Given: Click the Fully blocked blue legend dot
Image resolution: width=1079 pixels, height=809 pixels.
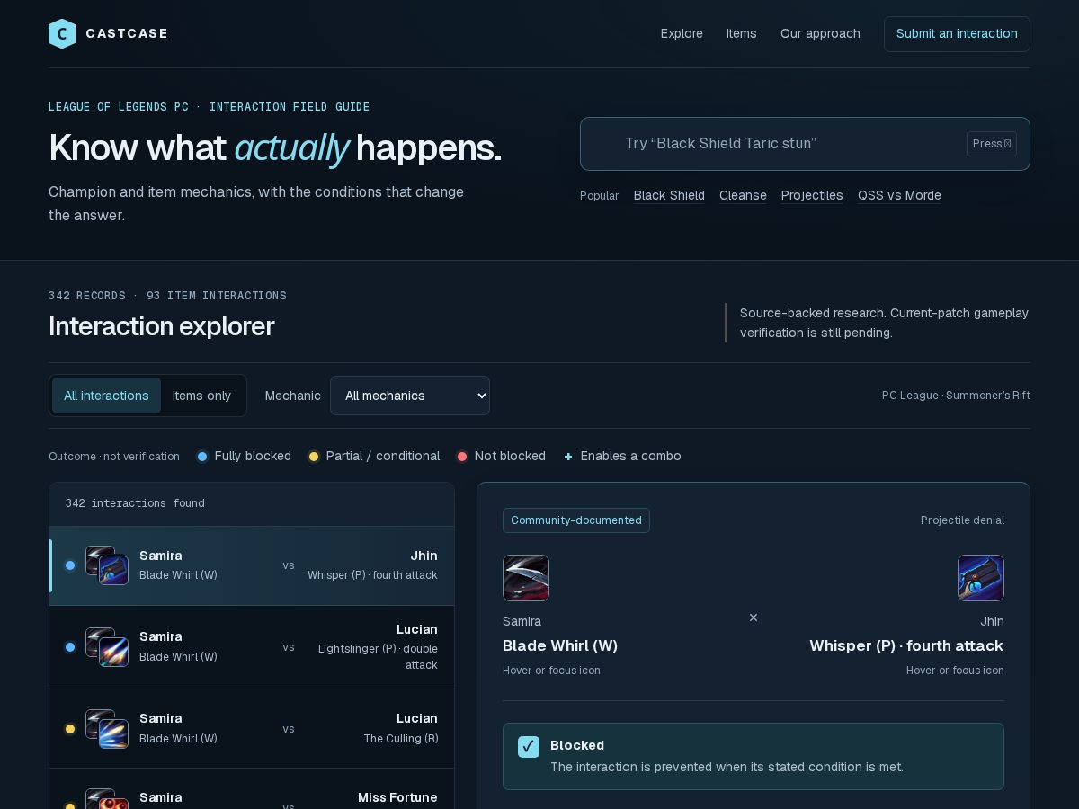Looking at the screenshot, I should pos(202,457).
